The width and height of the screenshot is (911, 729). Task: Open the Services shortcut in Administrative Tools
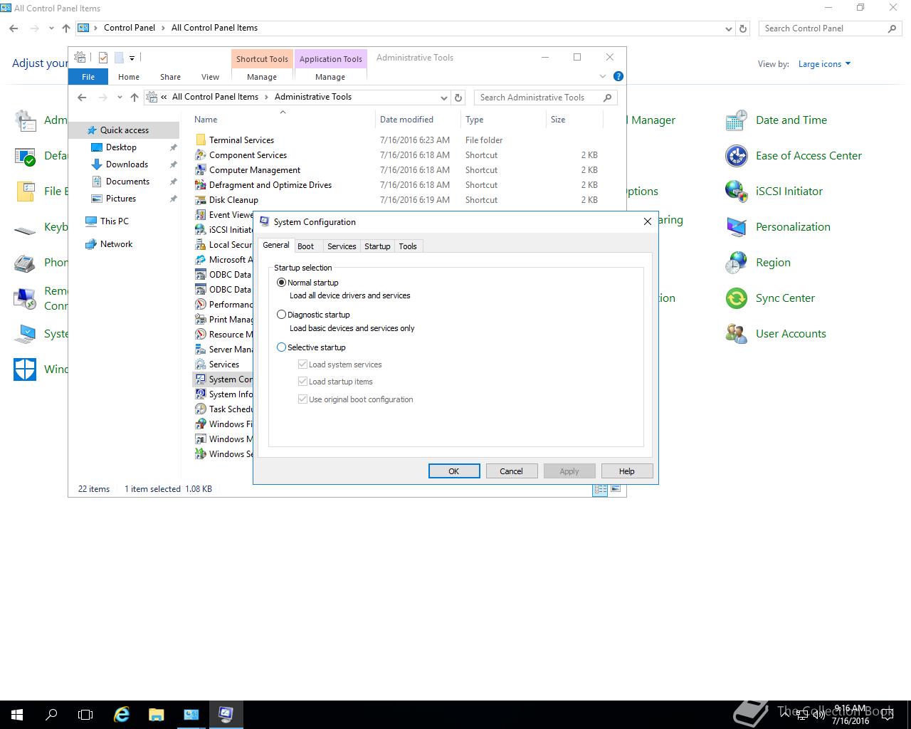pos(223,364)
